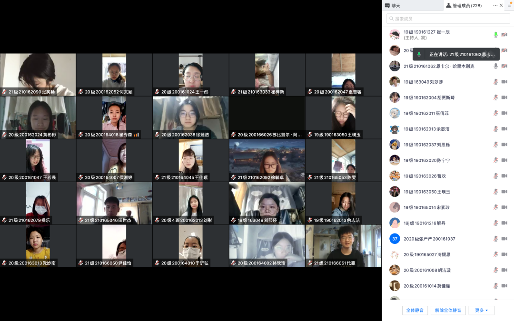Mute host 崔一辰's green microphone

pos(495,35)
